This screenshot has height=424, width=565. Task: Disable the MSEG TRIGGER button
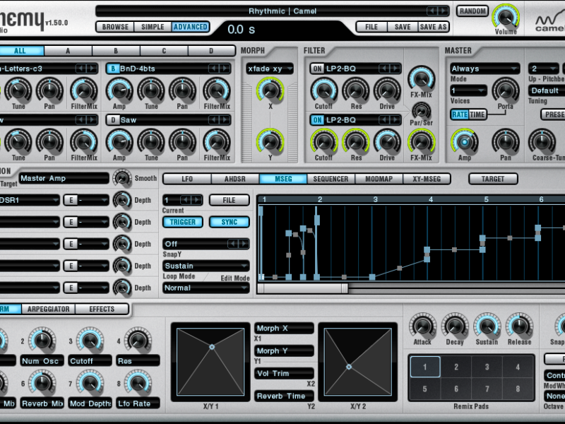pyautogui.click(x=182, y=222)
